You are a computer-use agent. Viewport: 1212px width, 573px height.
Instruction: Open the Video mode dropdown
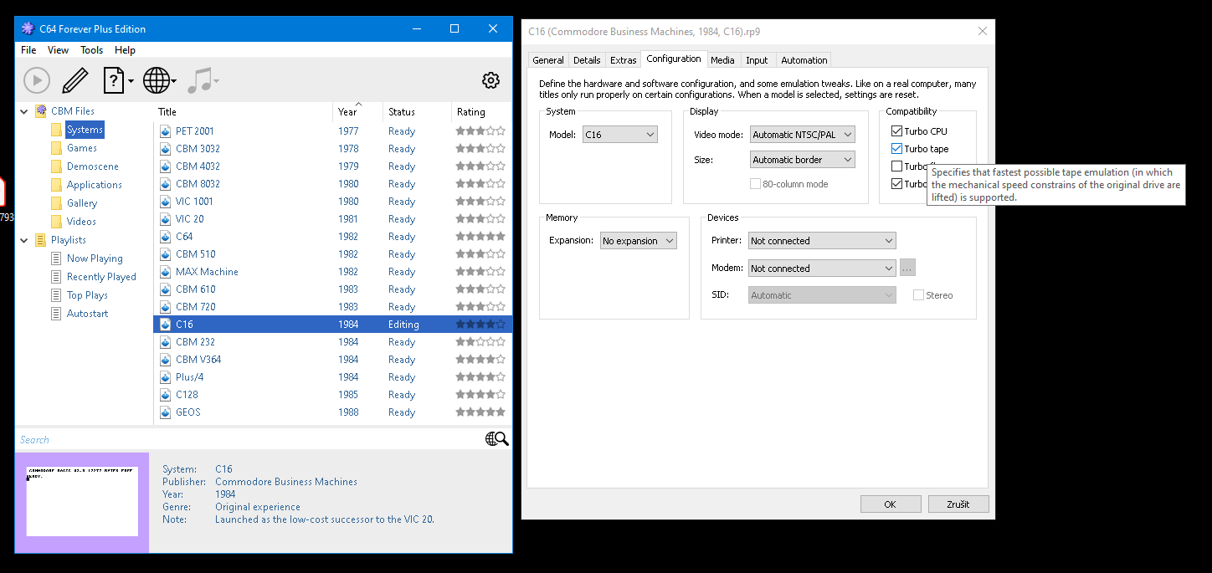click(803, 135)
